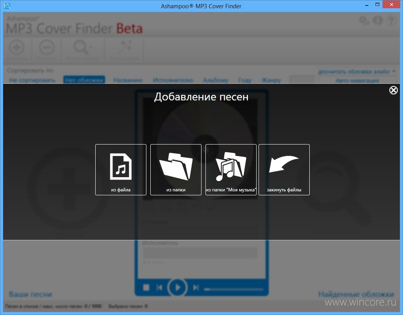This screenshot has height=315, width=403.
Task: Choose 'из файла' add-songs option
Action: point(120,170)
